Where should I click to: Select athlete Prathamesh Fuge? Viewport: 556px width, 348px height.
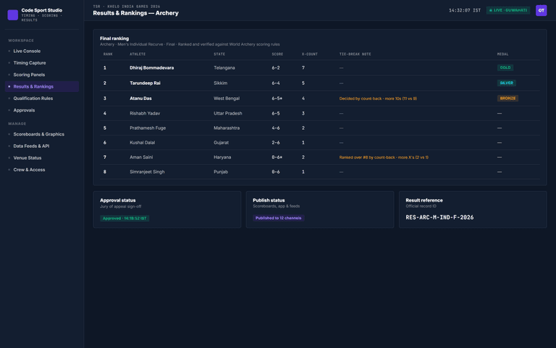point(148,128)
